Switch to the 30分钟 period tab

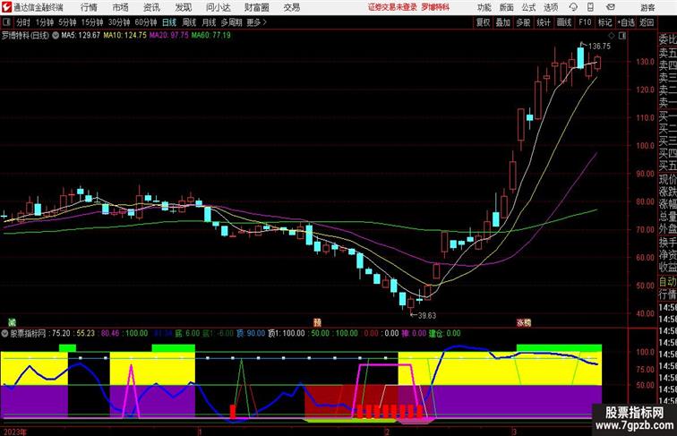pos(119,22)
